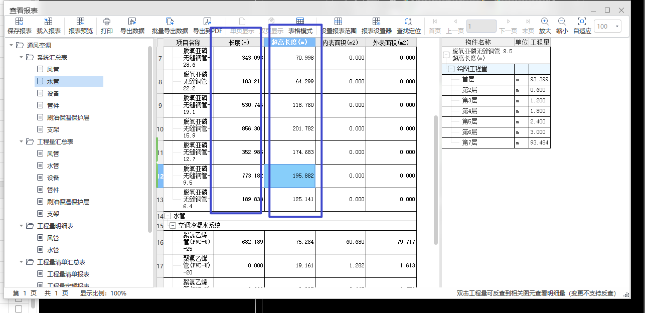Screen dimensions: 645x313
Task: Select cell 79.717 in row 16
Action: point(391,242)
